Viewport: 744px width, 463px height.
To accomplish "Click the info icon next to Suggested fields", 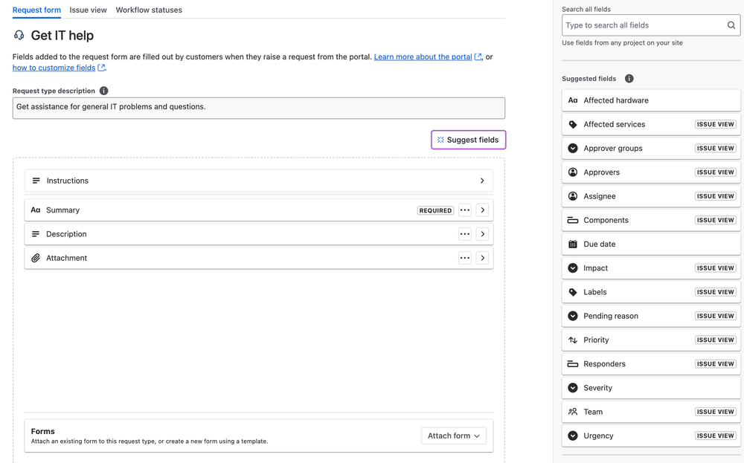I will tap(629, 79).
